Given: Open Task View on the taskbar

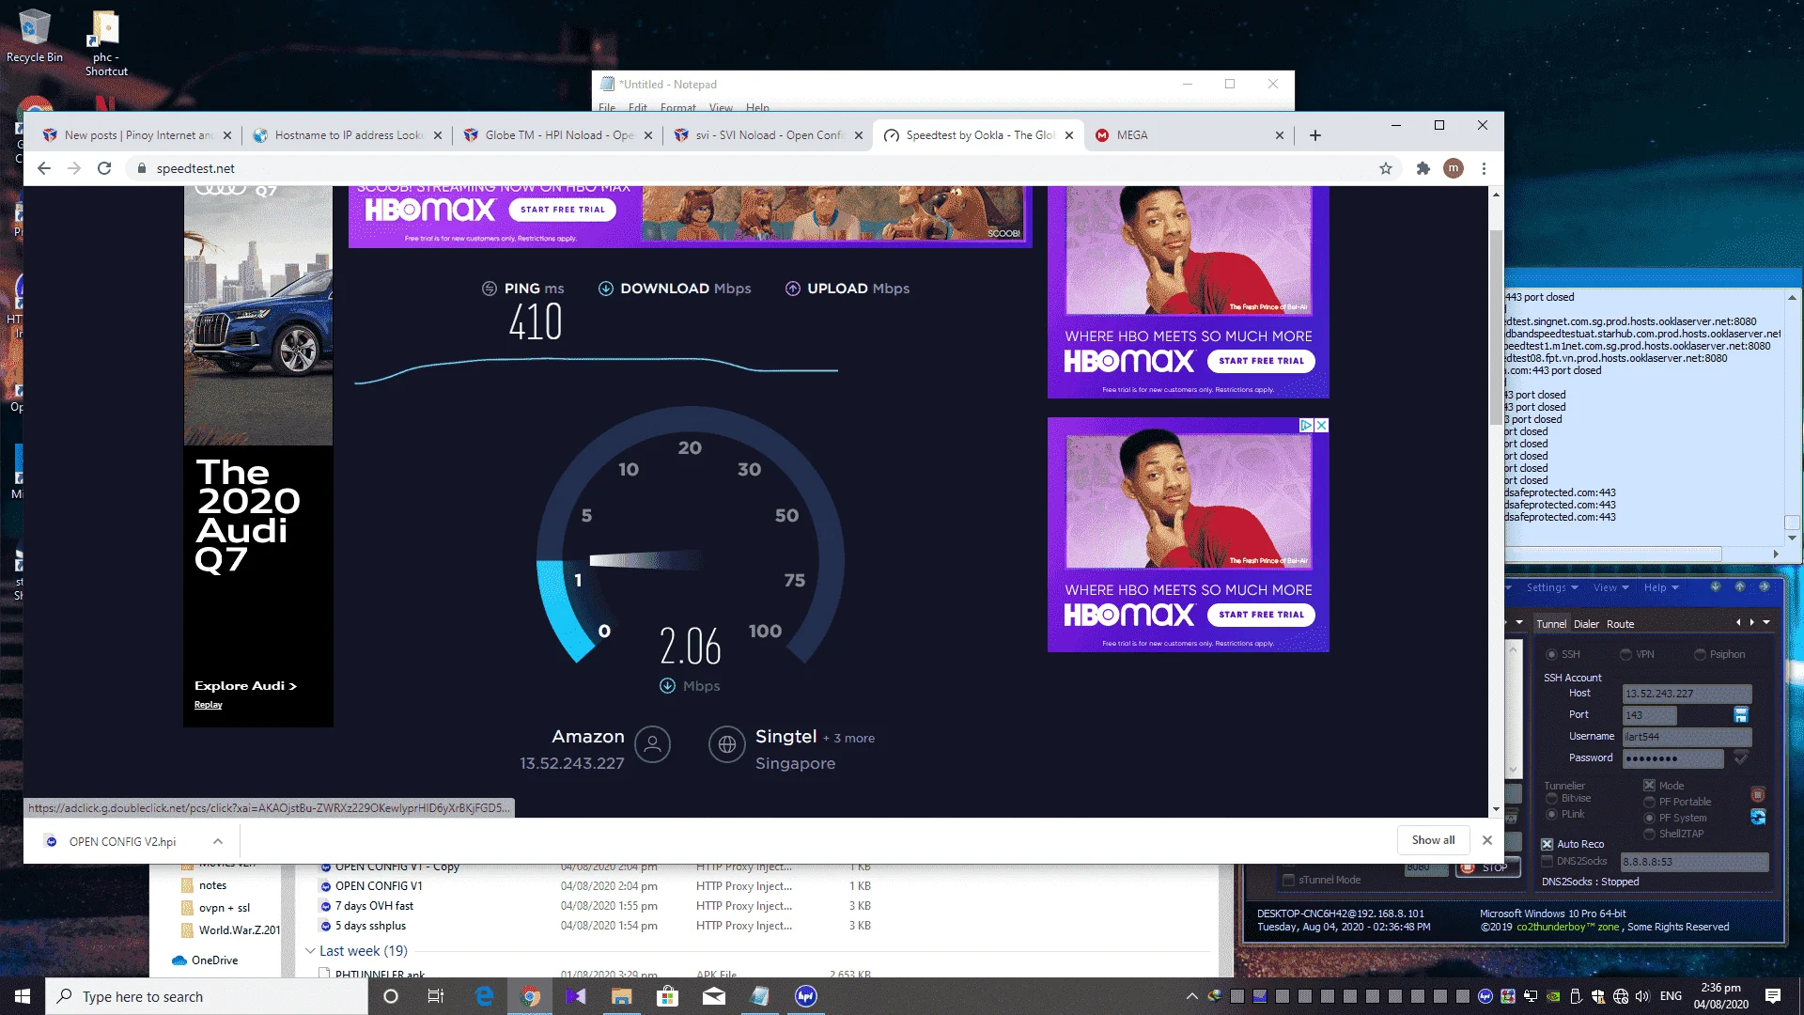Looking at the screenshot, I should click(x=435, y=996).
